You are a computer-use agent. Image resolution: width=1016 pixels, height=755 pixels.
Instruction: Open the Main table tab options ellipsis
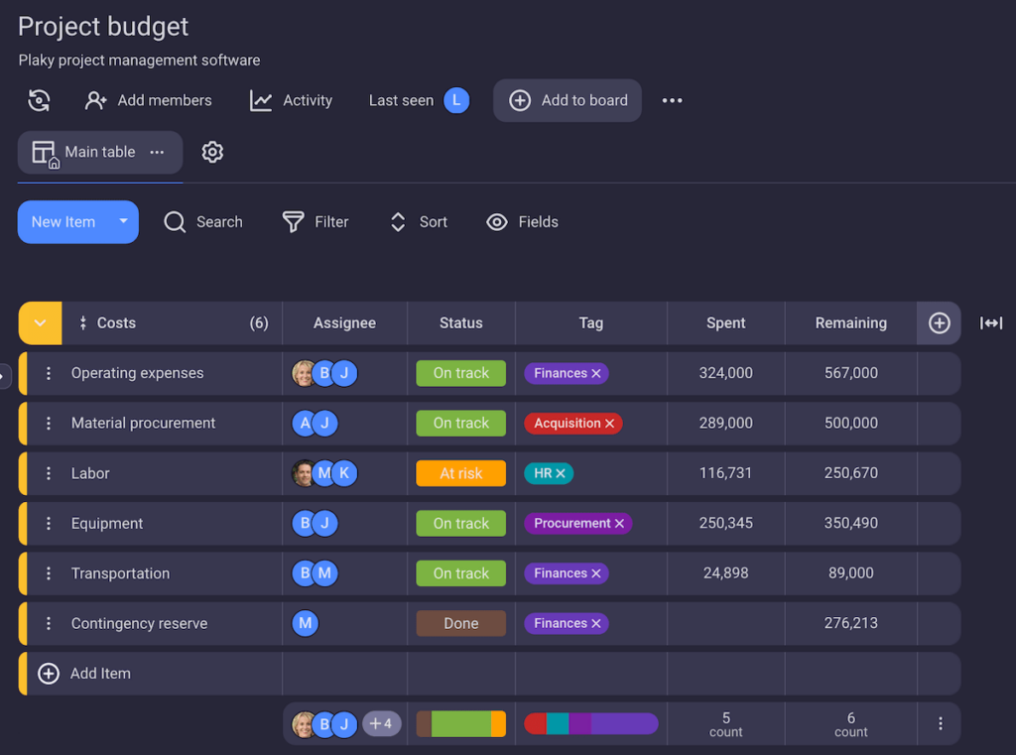tap(157, 152)
